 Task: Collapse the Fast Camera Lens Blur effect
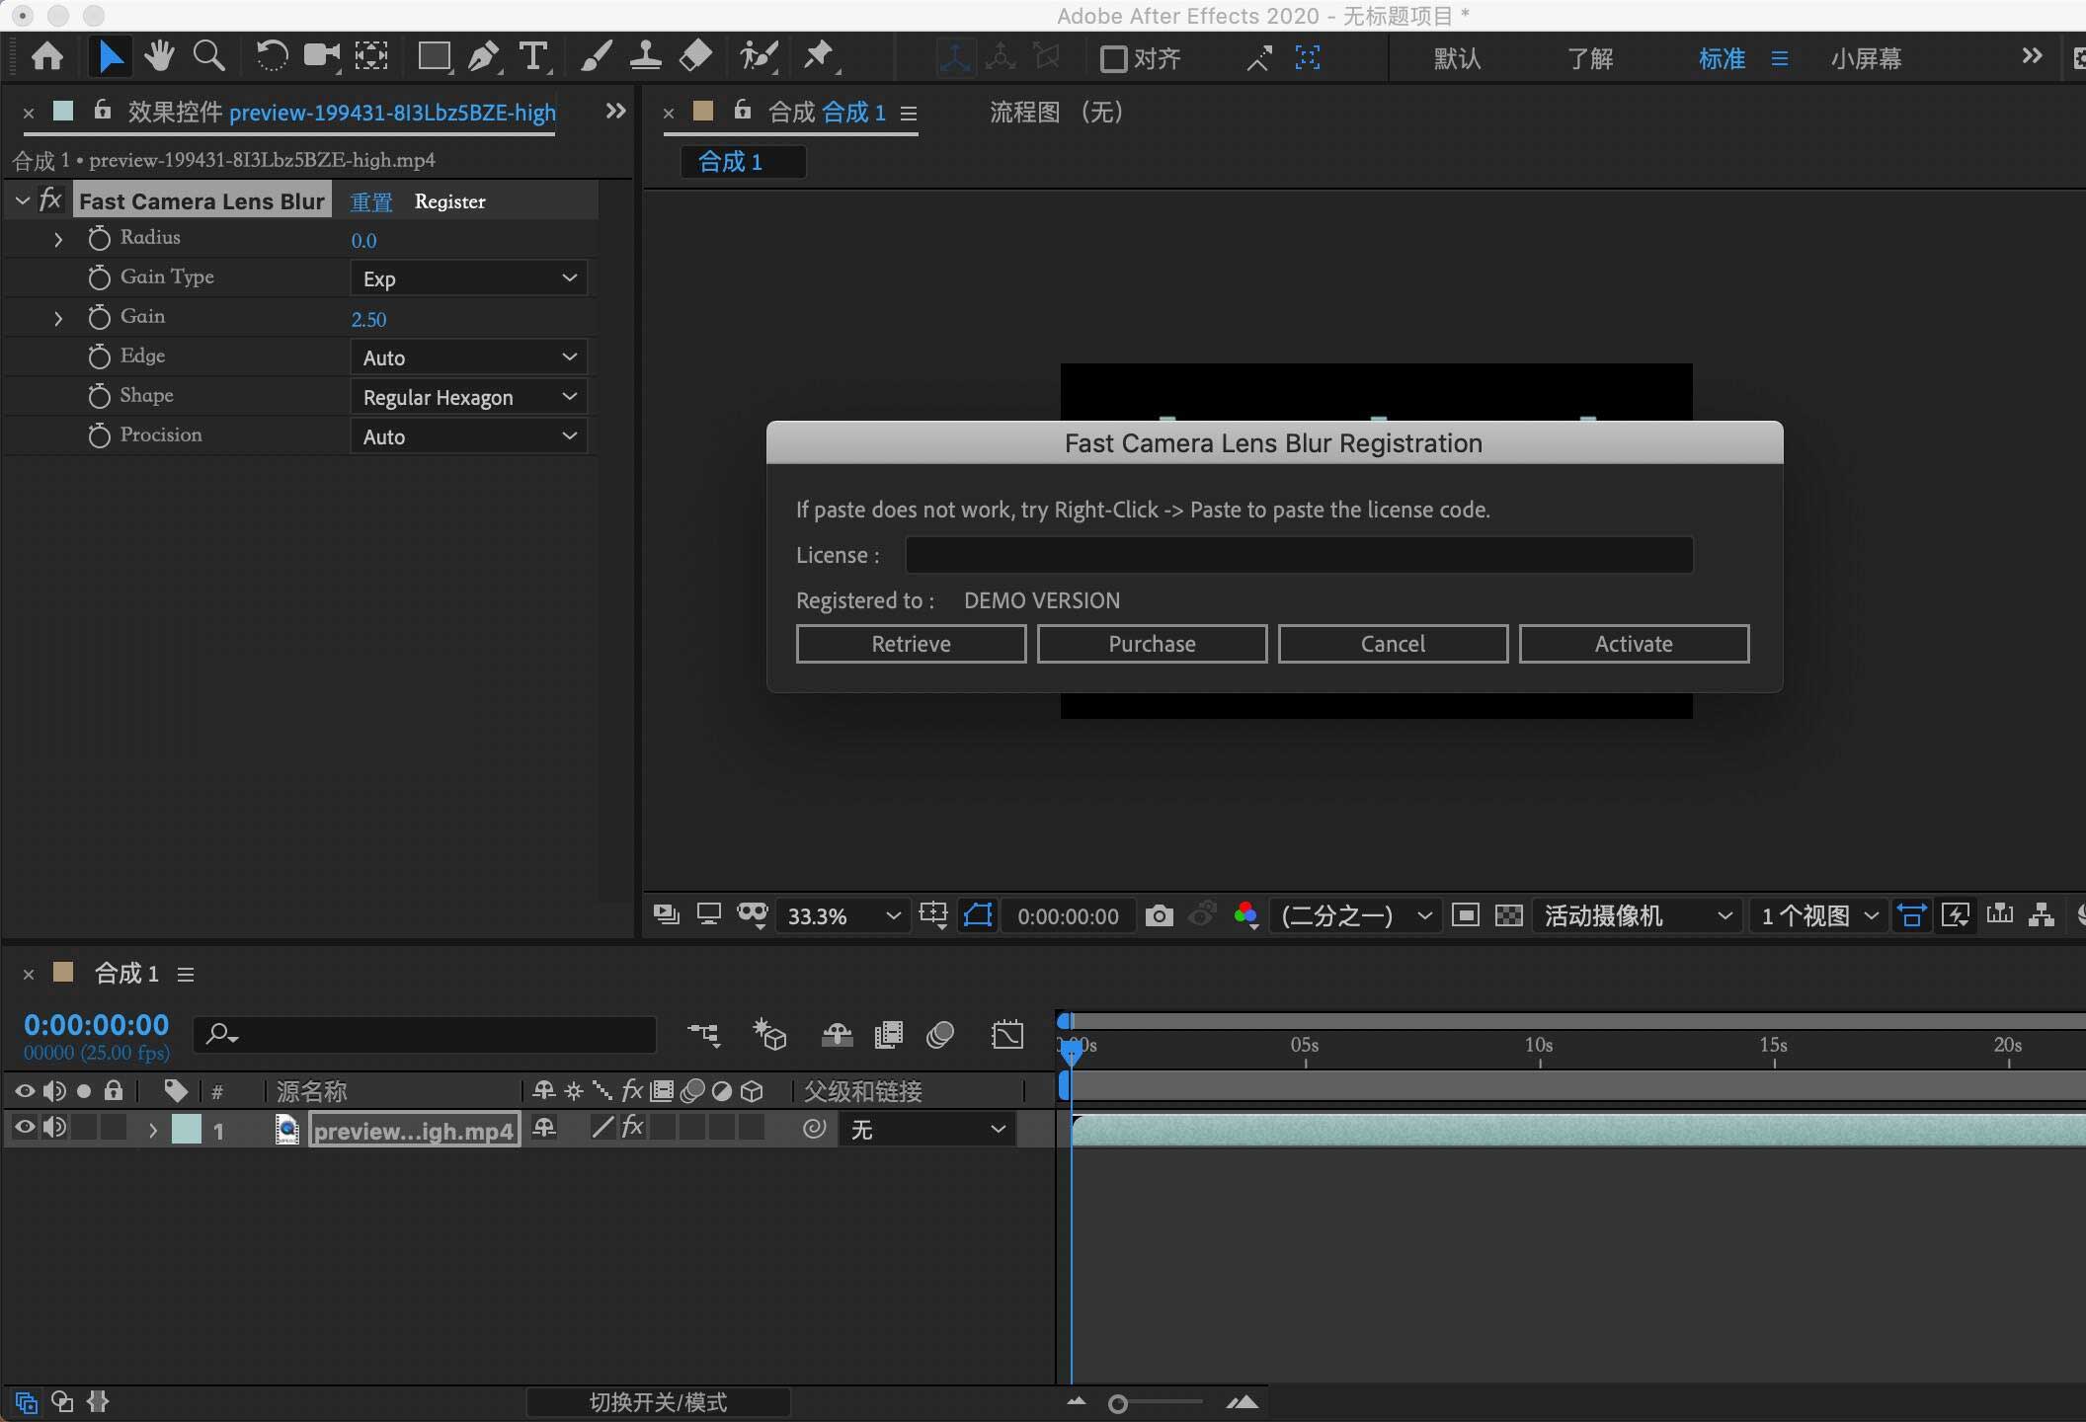pos(22,200)
